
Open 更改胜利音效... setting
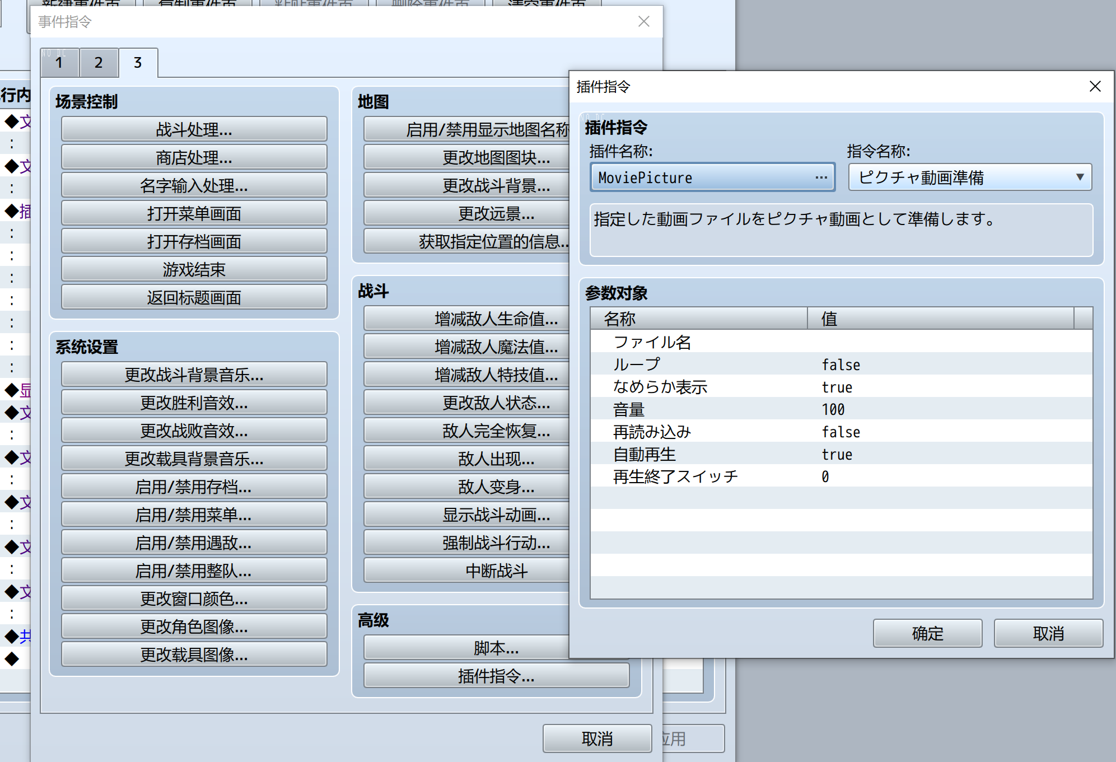[x=194, y=403]
